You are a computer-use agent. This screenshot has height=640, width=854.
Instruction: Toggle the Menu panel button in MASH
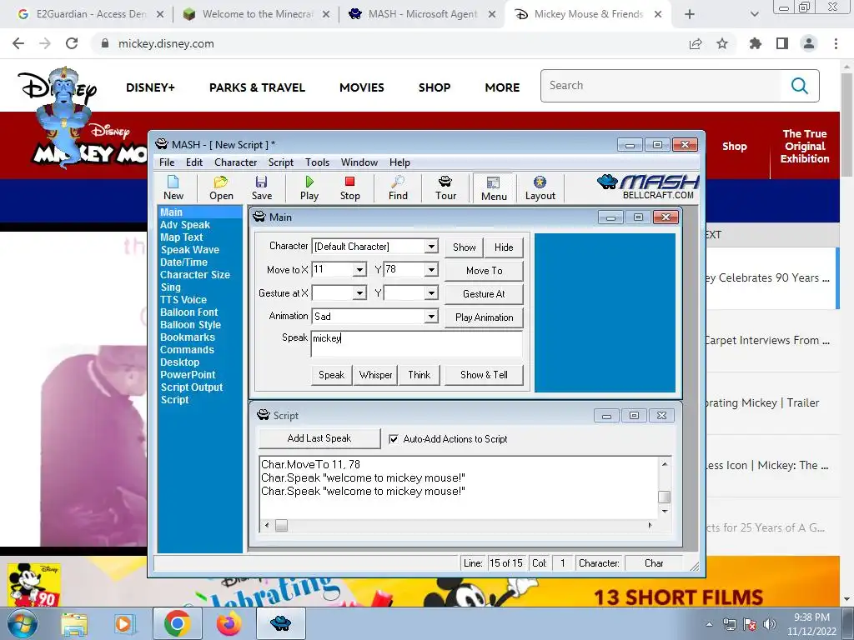pyautogui.click(x=494, y=188)
